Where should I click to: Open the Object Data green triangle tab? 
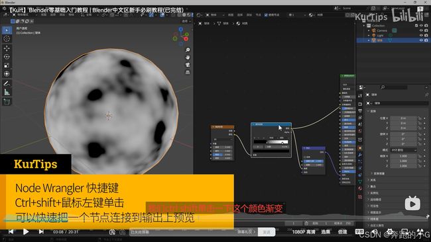[360, 181]
